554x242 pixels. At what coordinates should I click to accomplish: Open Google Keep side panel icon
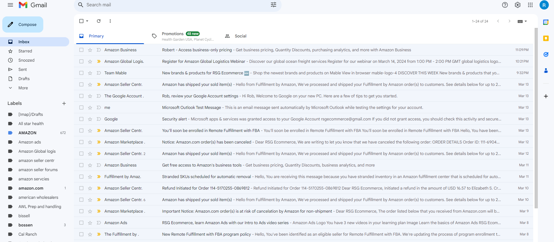(x=546, y=38)
